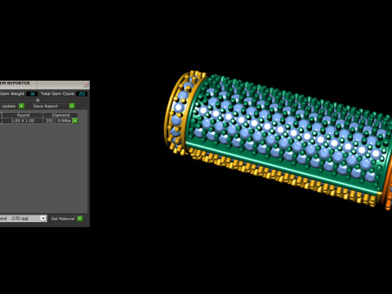The image size is (392, 294).
Task: Click the Total Gem Count label
Action: pos(57,94)
